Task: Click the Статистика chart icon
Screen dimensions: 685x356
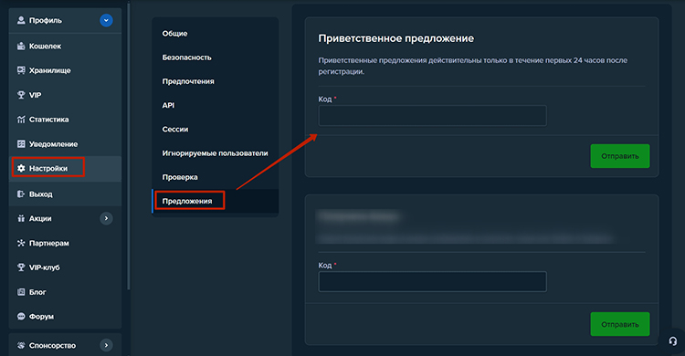Action: click(20, 120)
